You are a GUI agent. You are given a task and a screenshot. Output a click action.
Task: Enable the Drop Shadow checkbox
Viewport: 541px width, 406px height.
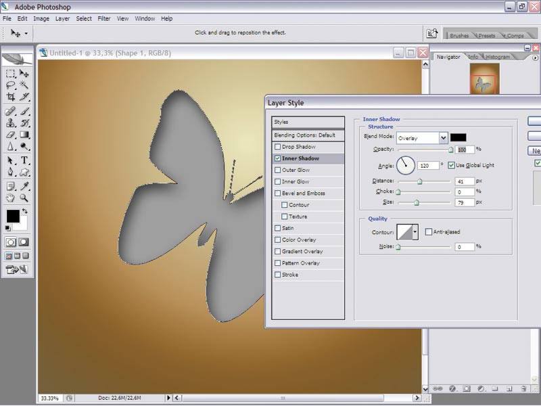point(277,147)
